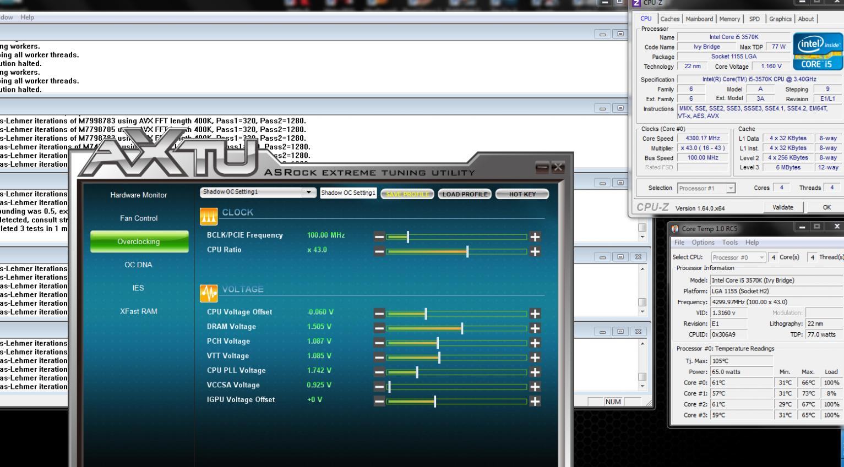Click the LOAD PROFILE button
The height and width of the screenshot is (467, 844).
click(465, 194)
